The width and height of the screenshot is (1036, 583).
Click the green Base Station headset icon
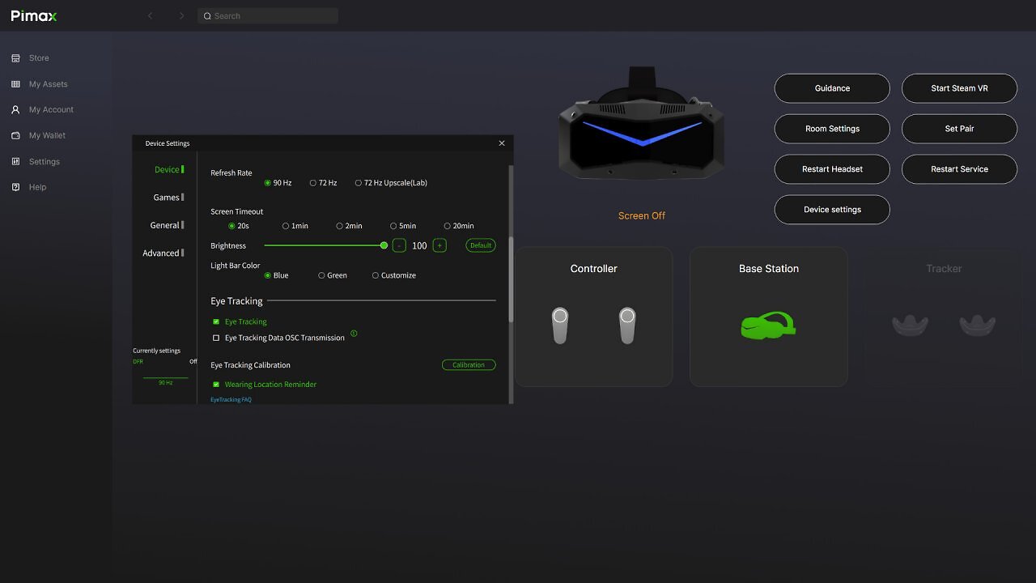coord(768,326)
